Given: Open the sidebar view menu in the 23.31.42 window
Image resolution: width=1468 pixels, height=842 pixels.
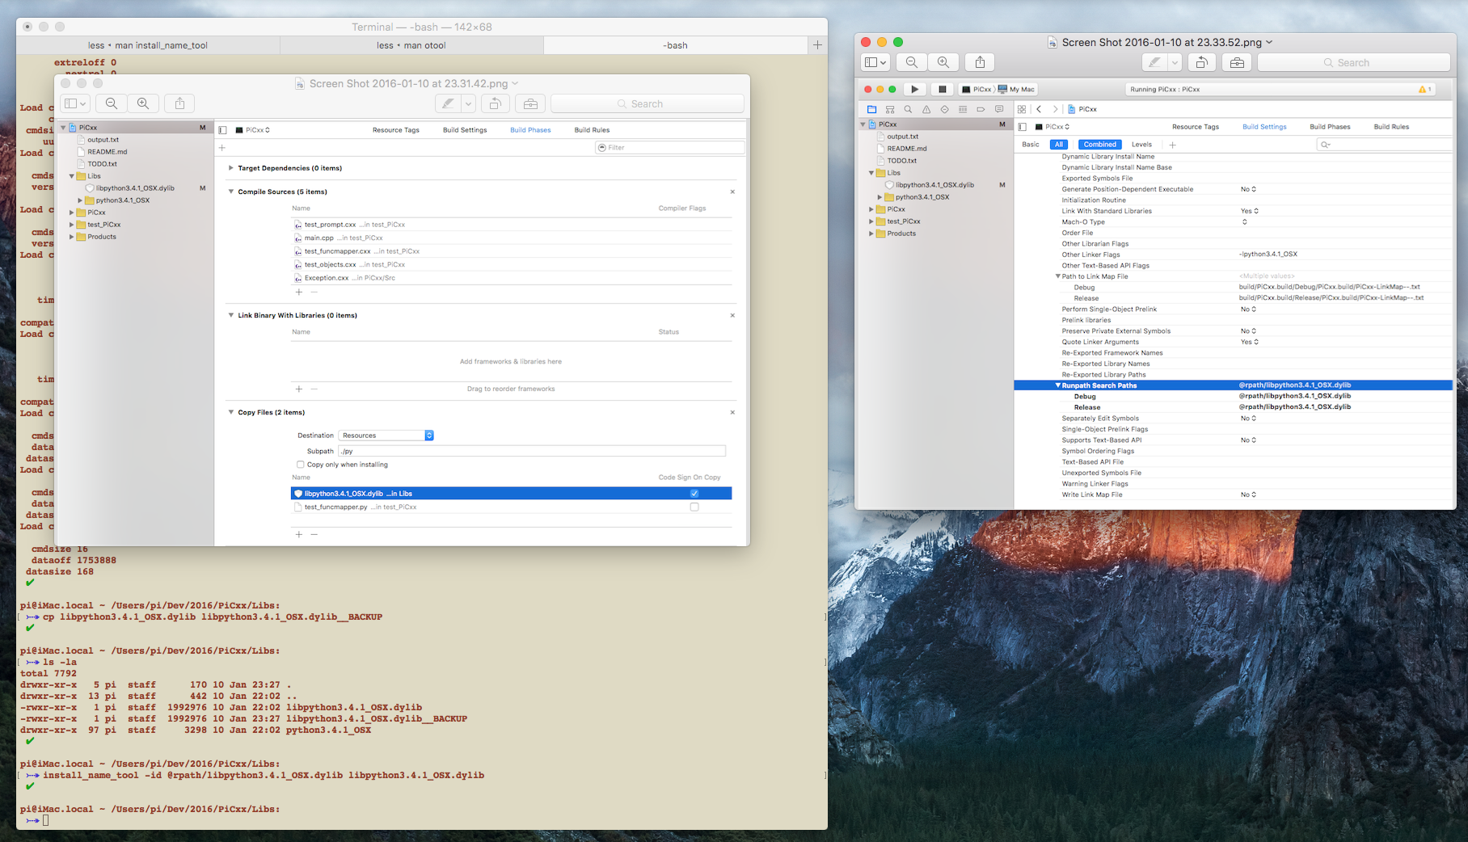Looking at the screenshot, I should tap(75, 103).
